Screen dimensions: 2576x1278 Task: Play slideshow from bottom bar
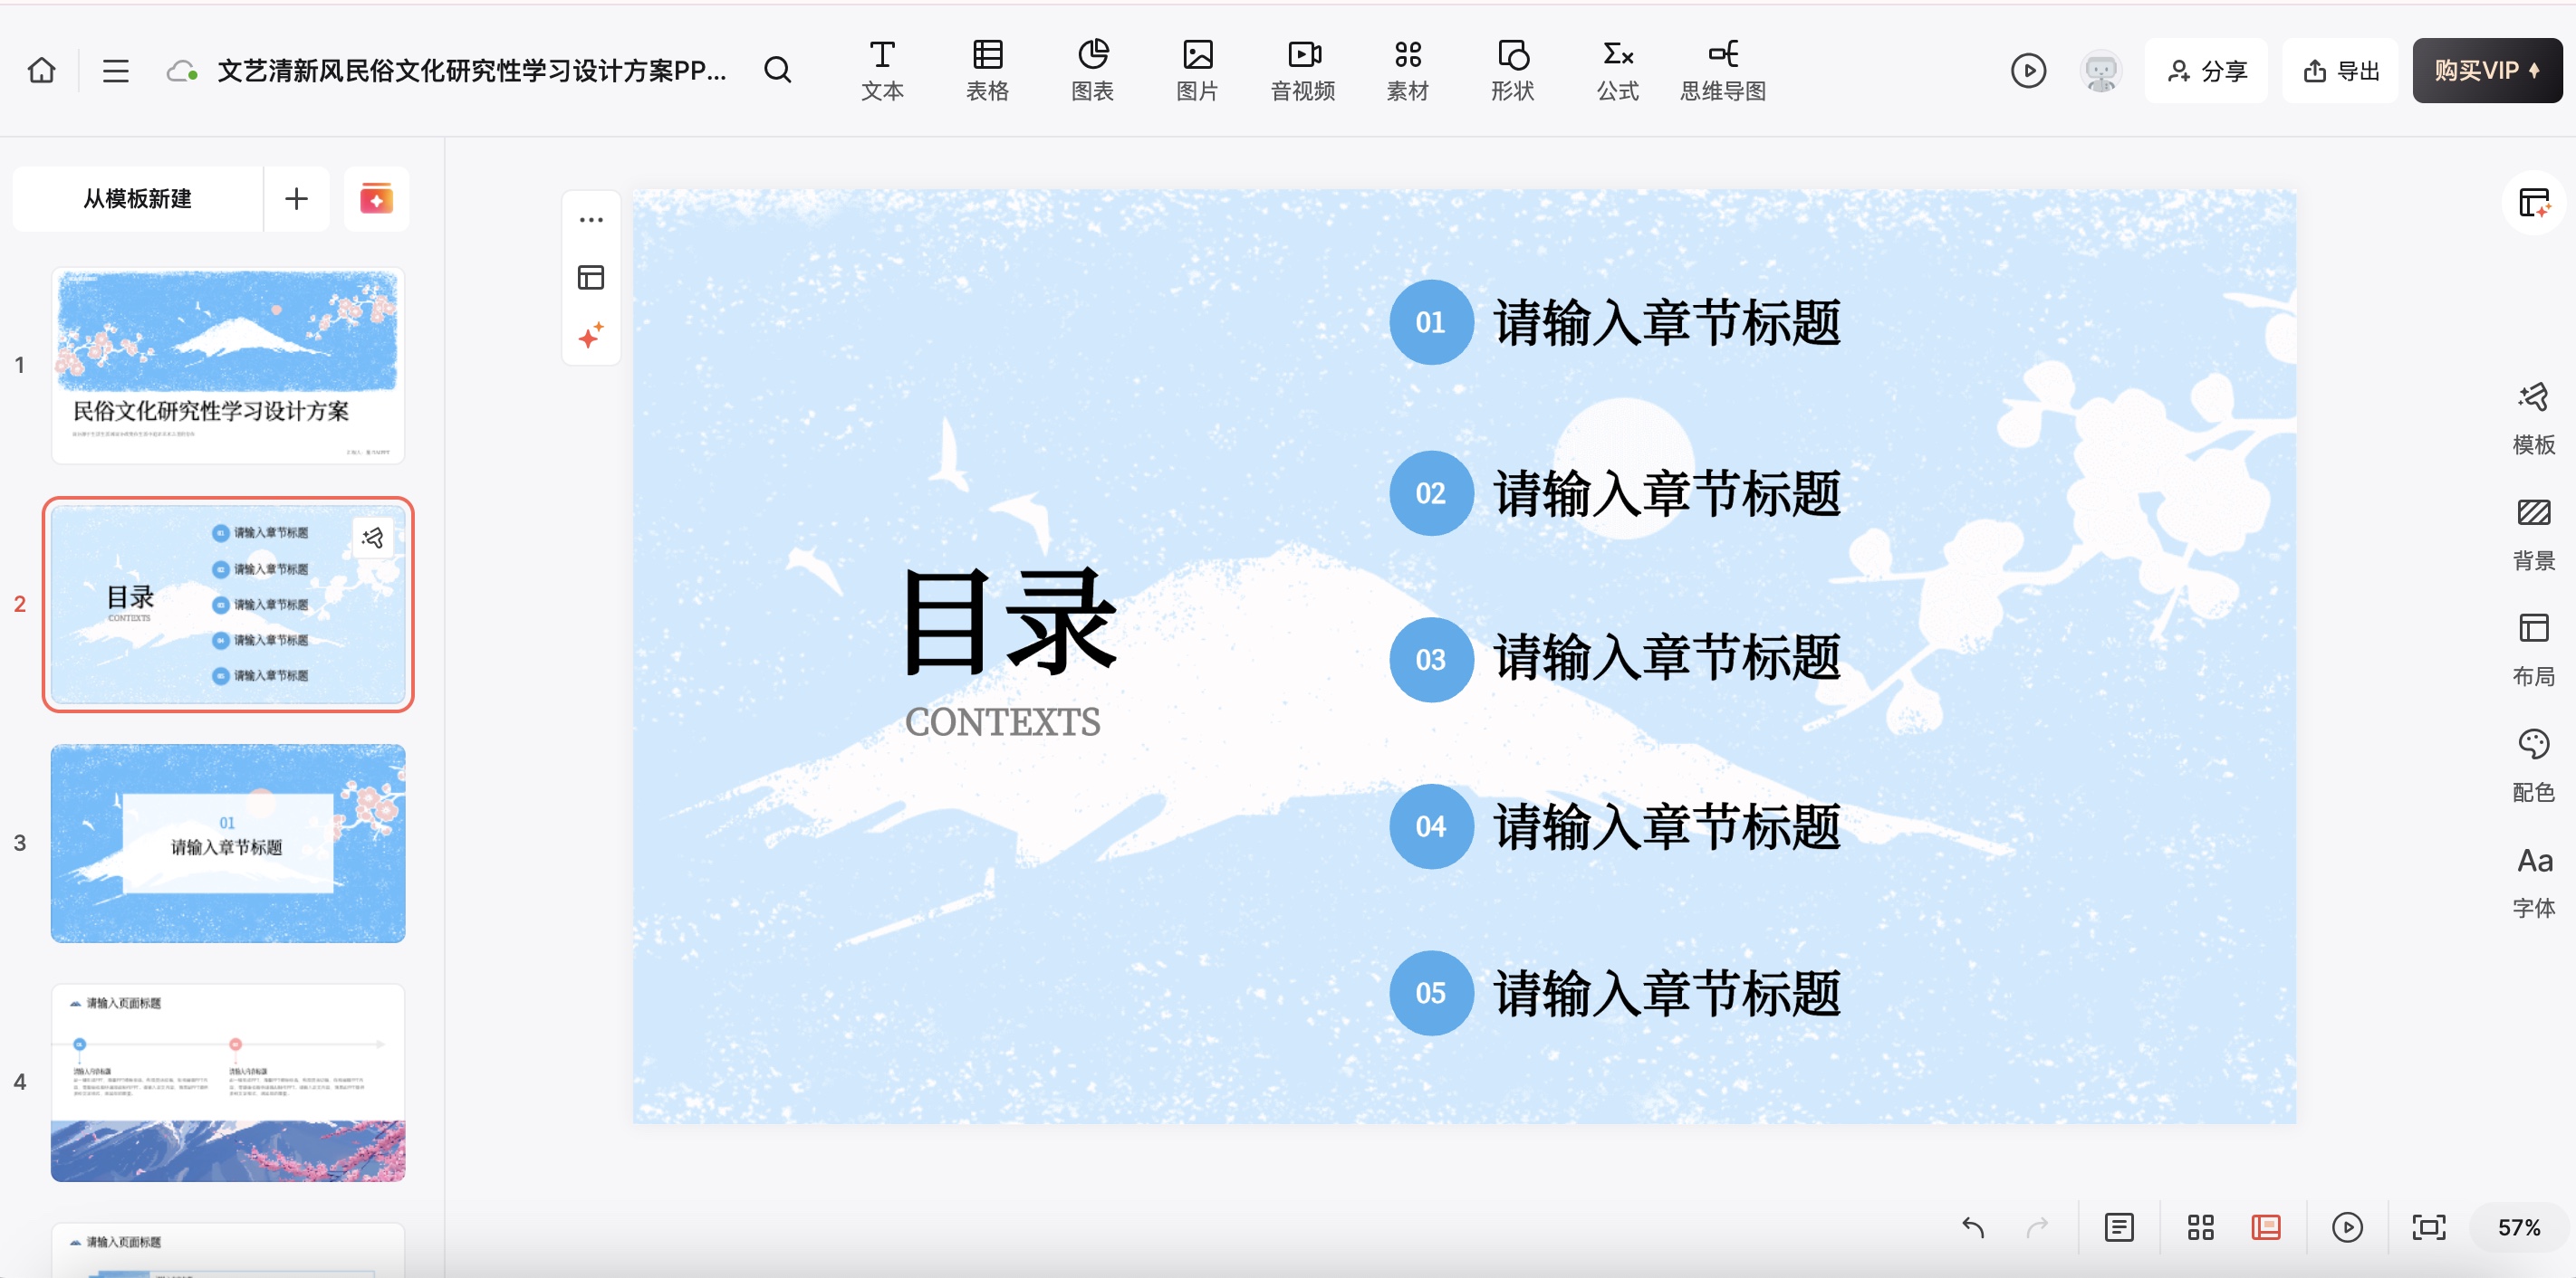[x=2347, y=1227]
